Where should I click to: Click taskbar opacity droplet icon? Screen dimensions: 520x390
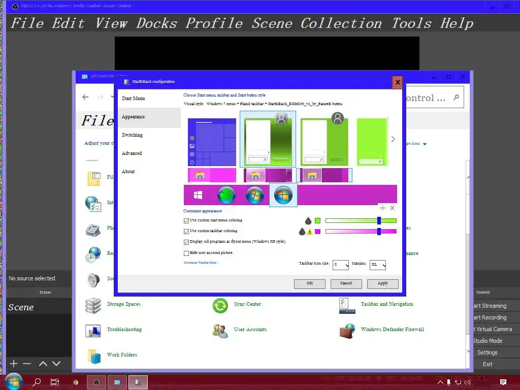point(302,232)
